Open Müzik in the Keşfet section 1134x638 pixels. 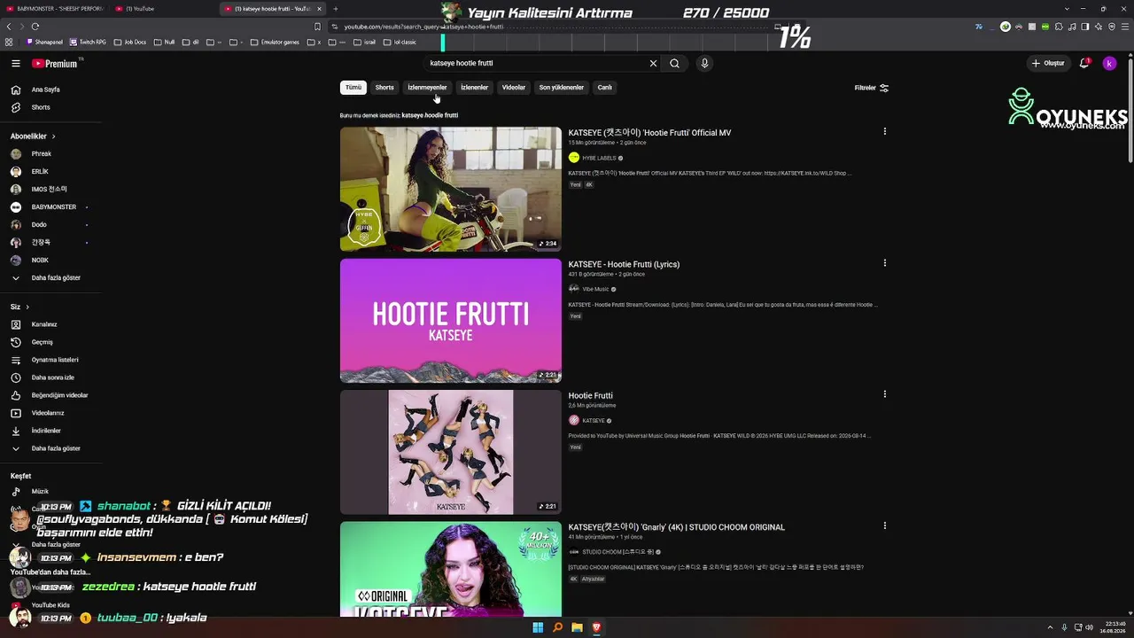click(51, 491)
